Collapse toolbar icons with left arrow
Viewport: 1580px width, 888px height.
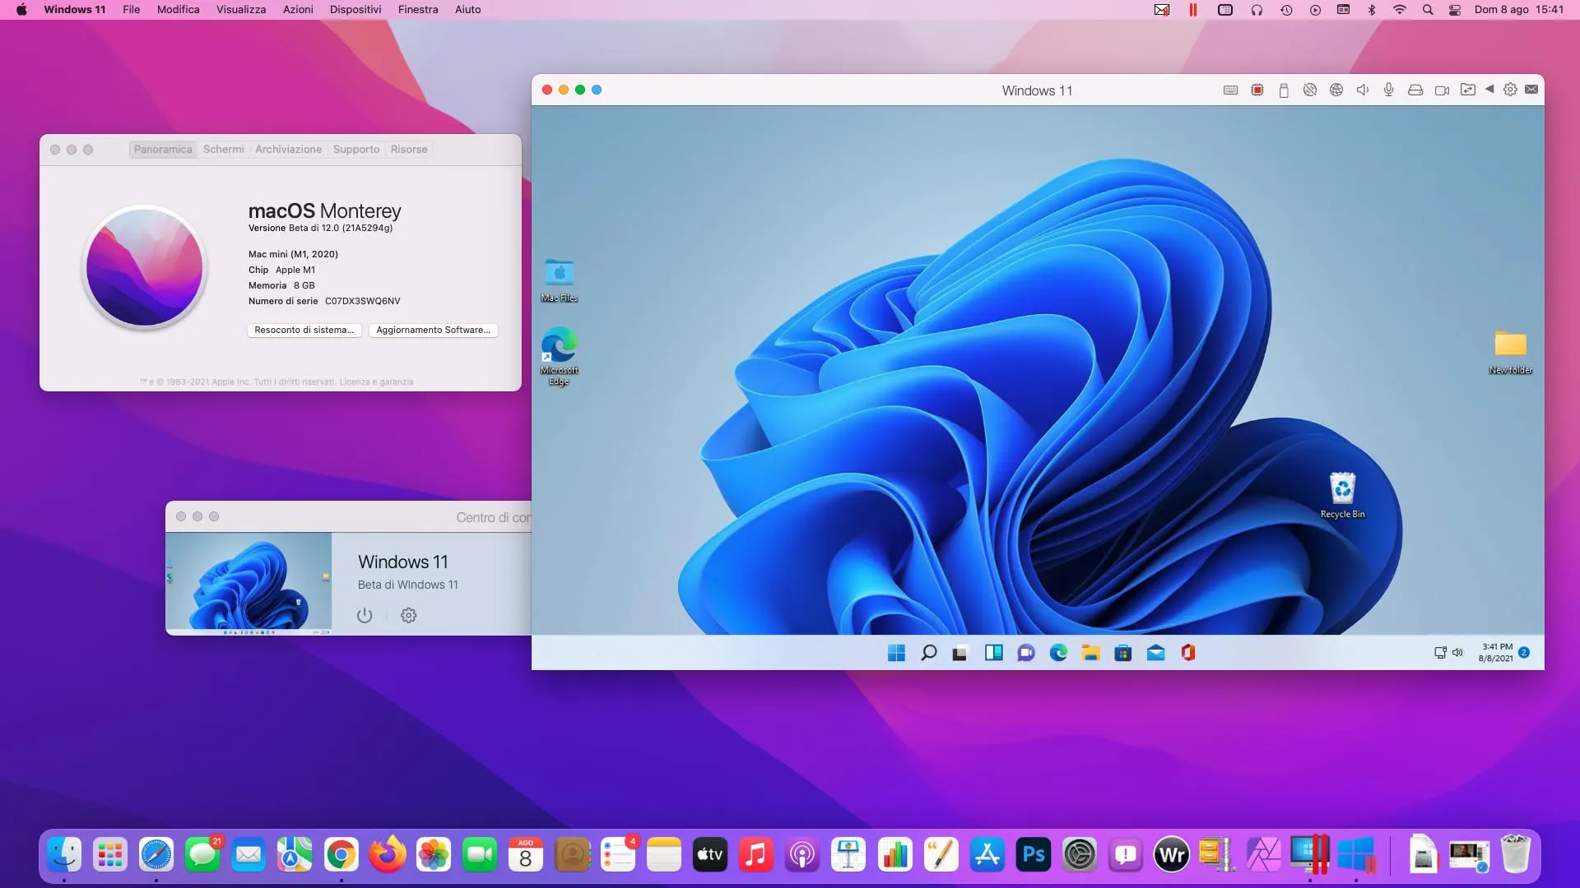(1489, 90)
